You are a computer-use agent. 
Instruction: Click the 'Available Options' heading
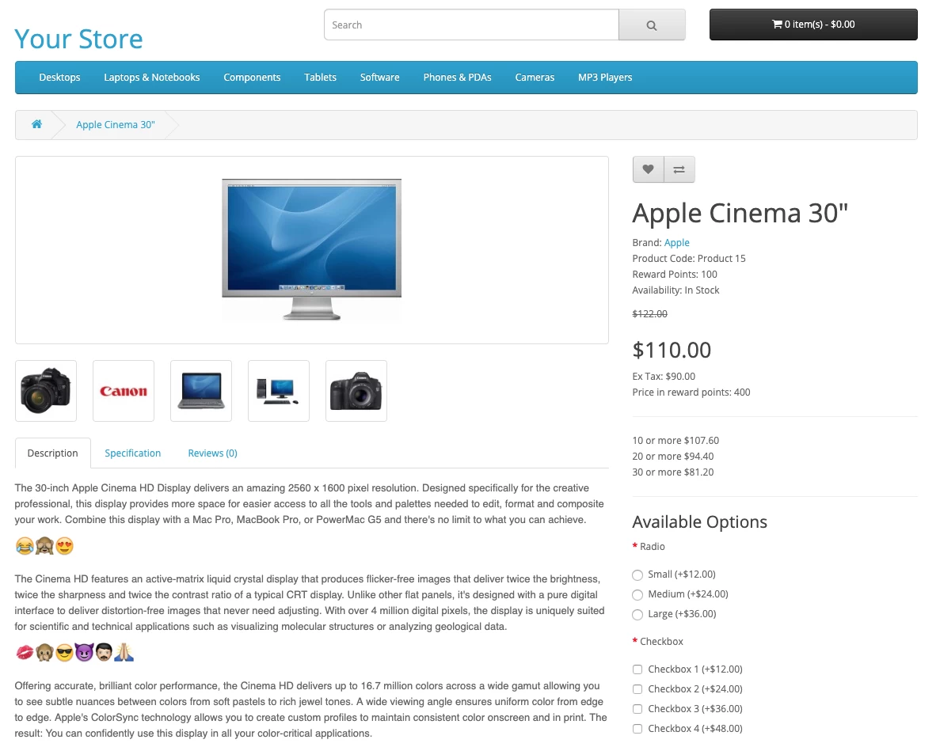click(699, 521)
